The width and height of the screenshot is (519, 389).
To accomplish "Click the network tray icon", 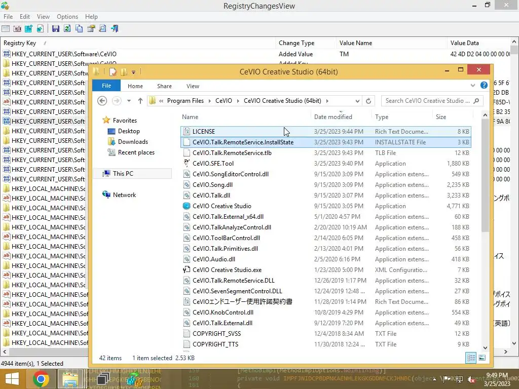I will point(459,379).
